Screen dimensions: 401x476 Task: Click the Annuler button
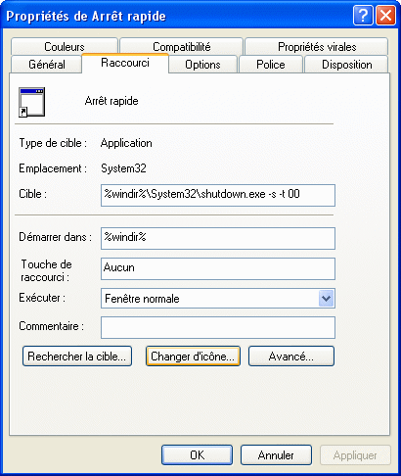pyautogui.click(x=276, y=454)
